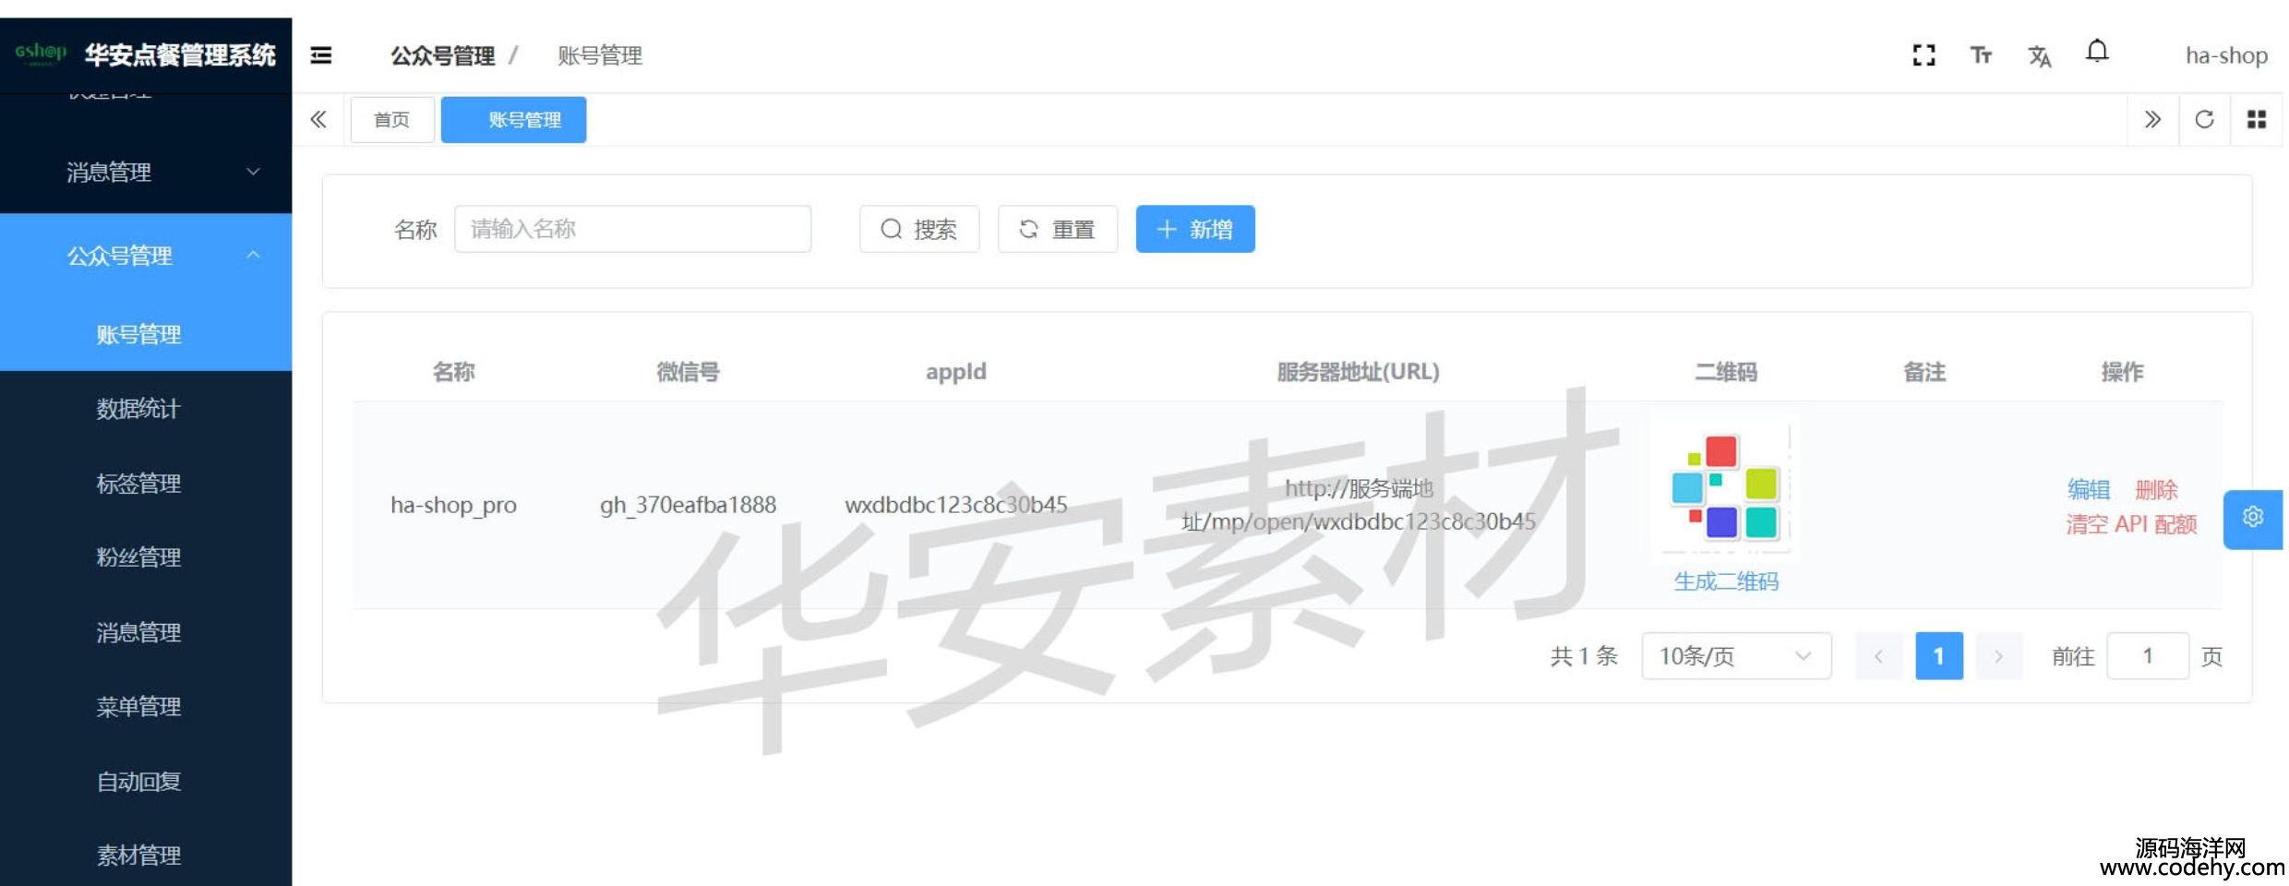Screen dimensions: 2289x886
Task: Click the 备注 column header
Action: 1924,372
